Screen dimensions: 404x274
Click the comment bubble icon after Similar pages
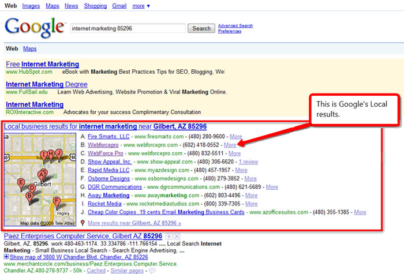click(152, 271)
